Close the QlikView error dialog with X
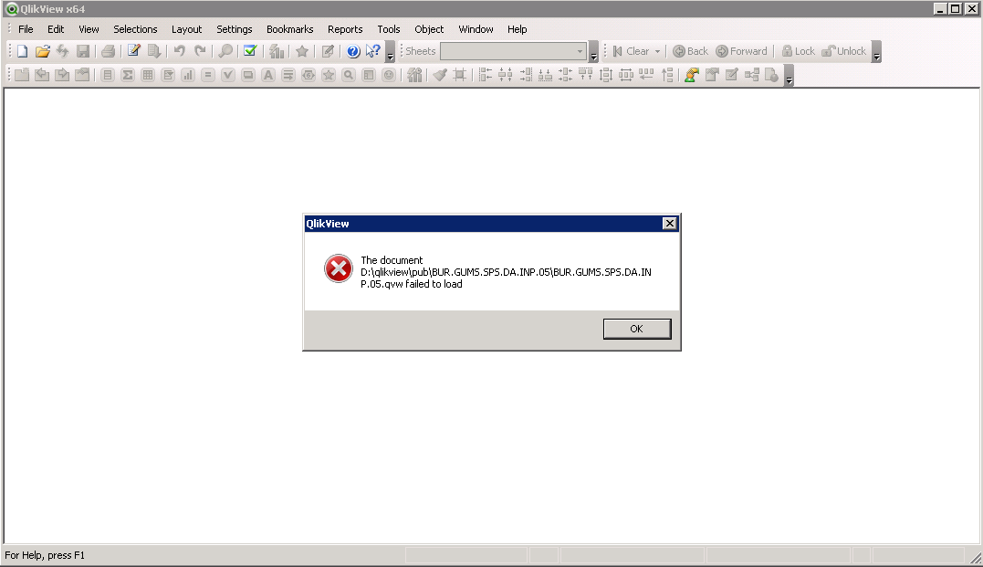The height and width of the screenshot is (567, 983). [670, 224]
